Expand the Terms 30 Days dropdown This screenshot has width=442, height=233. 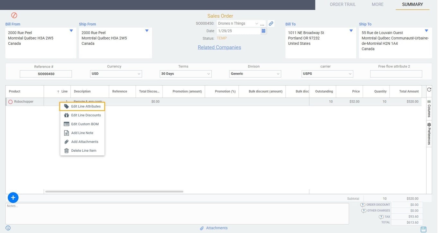coord(208,73)
